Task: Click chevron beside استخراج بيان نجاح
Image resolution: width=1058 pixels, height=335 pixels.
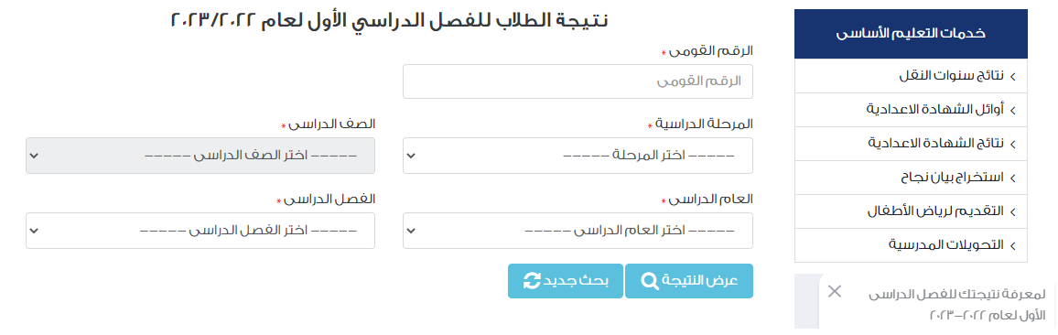Action: pyautogui.click(x=1013, y=178)
